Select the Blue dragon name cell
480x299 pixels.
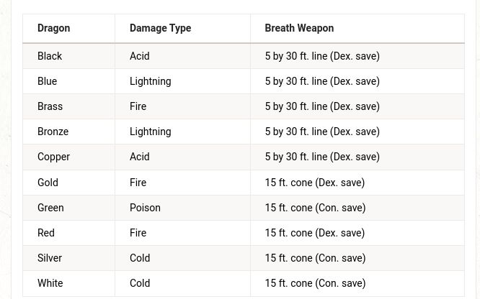47,81
